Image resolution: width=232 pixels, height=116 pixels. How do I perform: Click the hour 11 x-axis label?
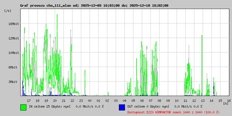[x=186, y=101]
